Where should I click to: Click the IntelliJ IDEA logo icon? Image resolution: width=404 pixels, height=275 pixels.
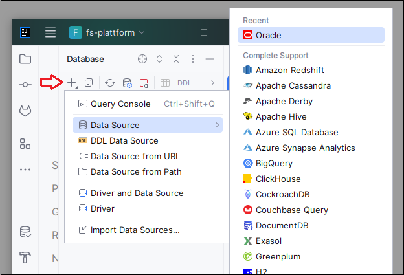tap(25, 32)
